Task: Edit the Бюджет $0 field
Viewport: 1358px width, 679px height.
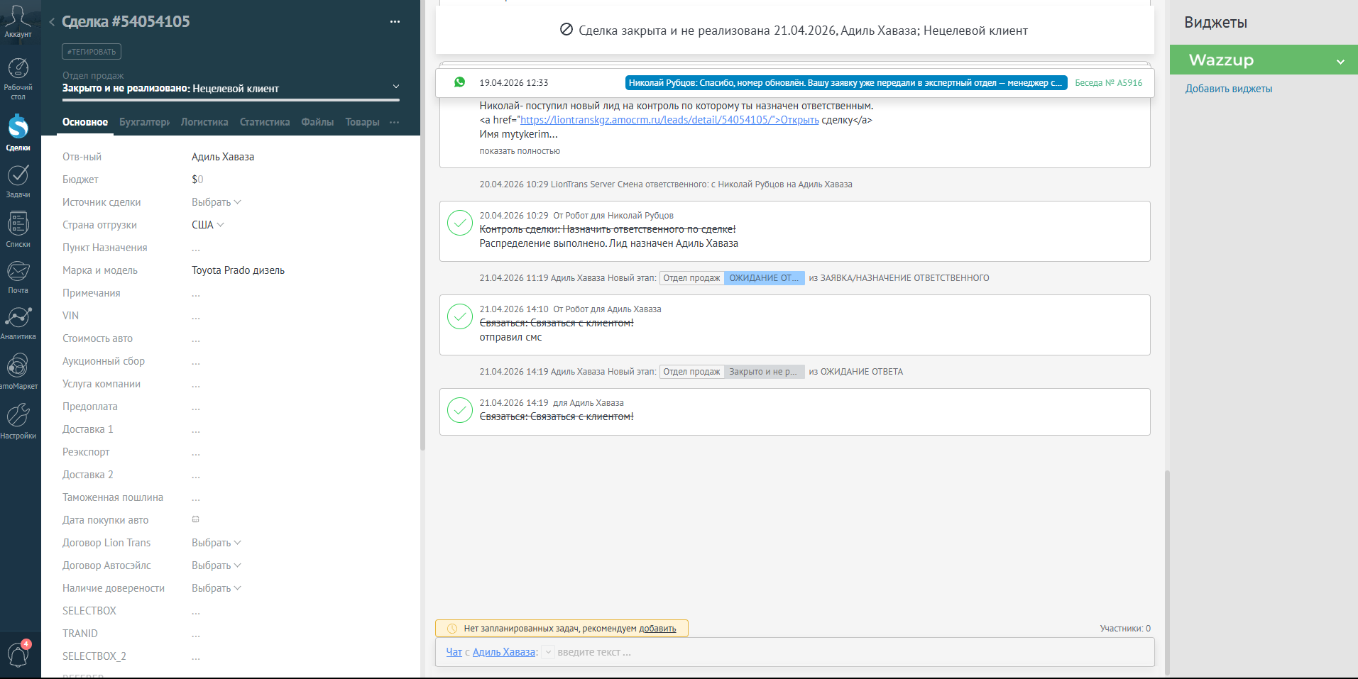Action: pos(197,180)
